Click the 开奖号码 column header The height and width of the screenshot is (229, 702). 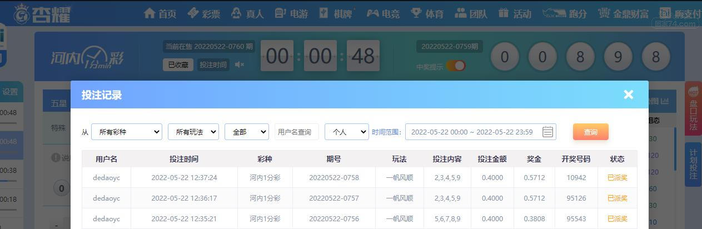click(x=576, y=159)
